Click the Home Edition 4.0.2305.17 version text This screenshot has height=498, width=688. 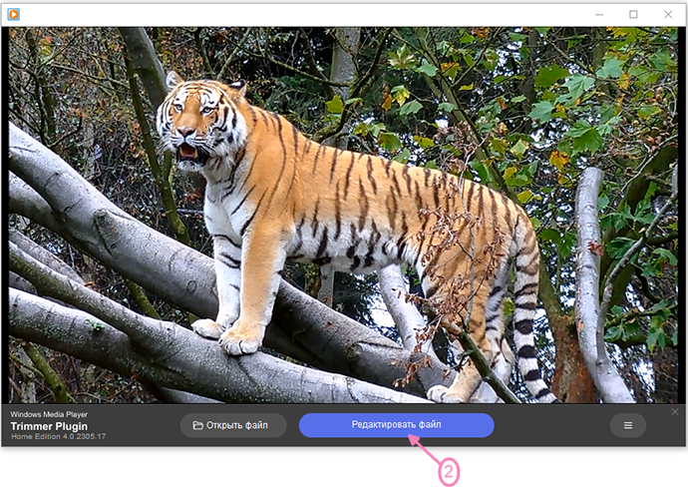tap(59, 436)
